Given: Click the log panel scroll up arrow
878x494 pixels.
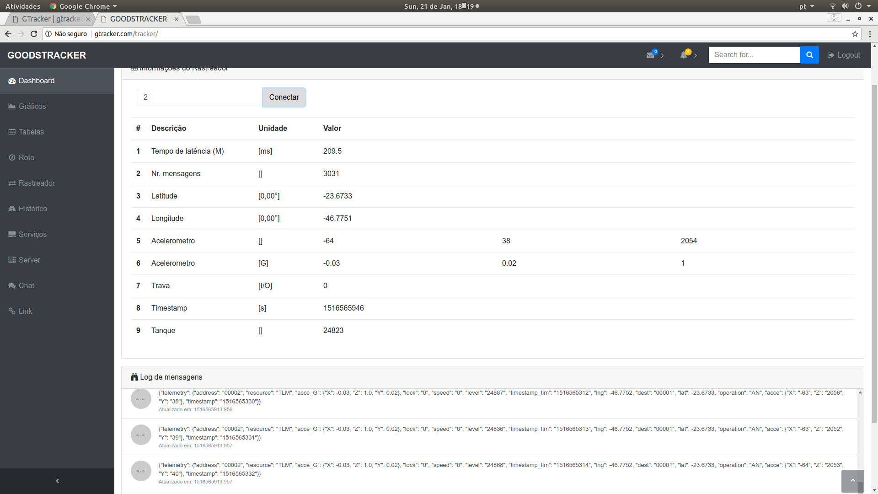Looking at the screenshot, I should pos(860,393).
